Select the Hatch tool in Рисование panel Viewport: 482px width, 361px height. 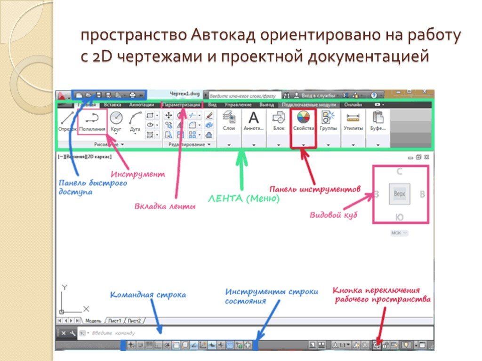point(150,134)
